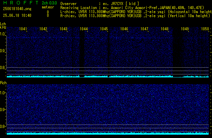Screen dimensions: 212x138
Task: Click the Lch 1.0 frequency tick label
Action: point(2,34)
